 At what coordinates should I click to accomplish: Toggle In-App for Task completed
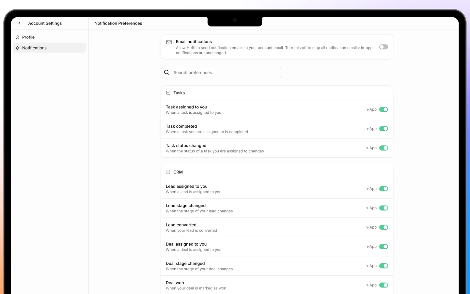[384, 129]
